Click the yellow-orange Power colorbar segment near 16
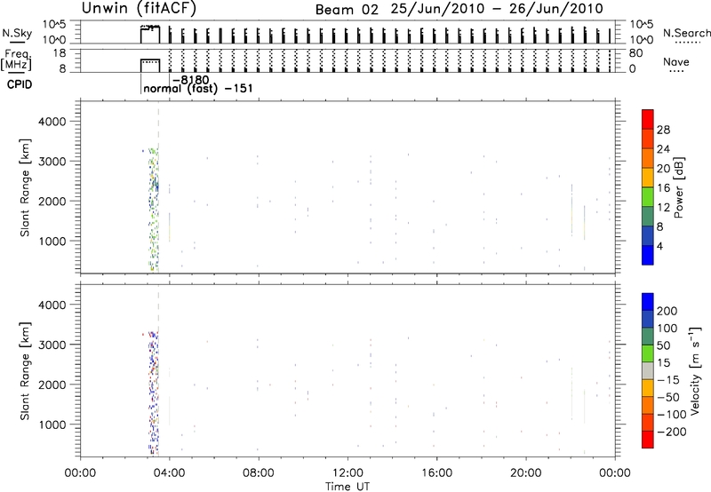This screenshot has height=492, width=711. point(648,178)
